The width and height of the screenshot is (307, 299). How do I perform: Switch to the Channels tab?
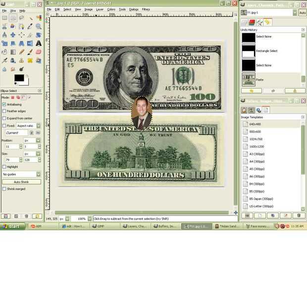[252, 23]
